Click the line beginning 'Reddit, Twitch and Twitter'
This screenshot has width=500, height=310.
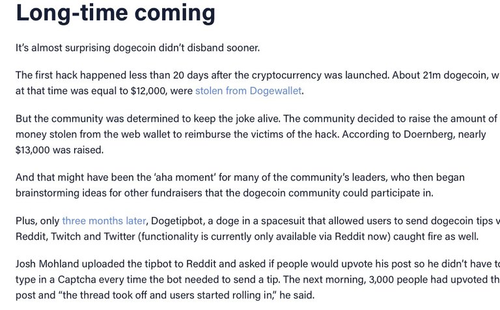pyautogui.click(x=247, y=236)
